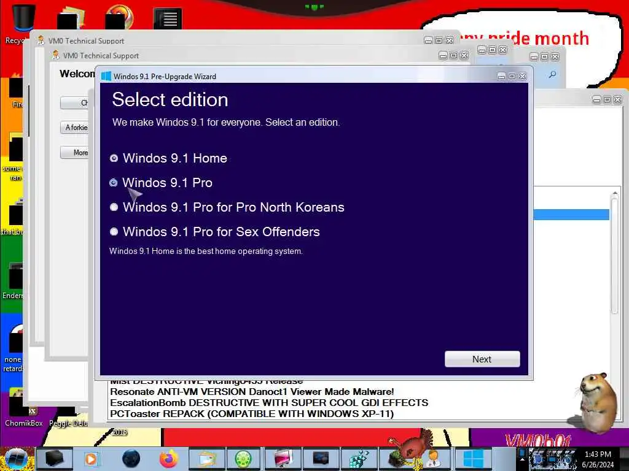Click the Next button in the wizard
This screenshot has height=471, width=629.
482,359
